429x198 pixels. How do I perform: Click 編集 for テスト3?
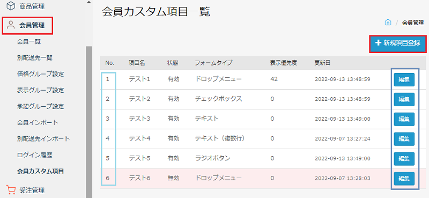coord(404,119)
